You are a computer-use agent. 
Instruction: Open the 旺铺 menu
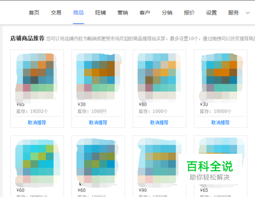[x=100, y=13]
